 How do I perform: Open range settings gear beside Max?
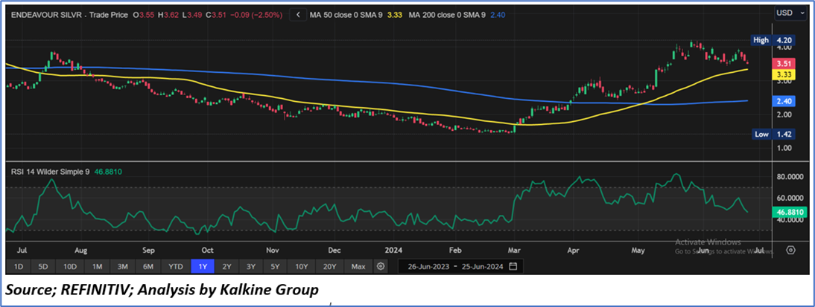click(381, 267)
